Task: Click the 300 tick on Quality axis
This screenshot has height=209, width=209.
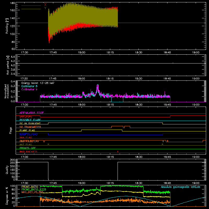Action: click(x=13, y=160)
